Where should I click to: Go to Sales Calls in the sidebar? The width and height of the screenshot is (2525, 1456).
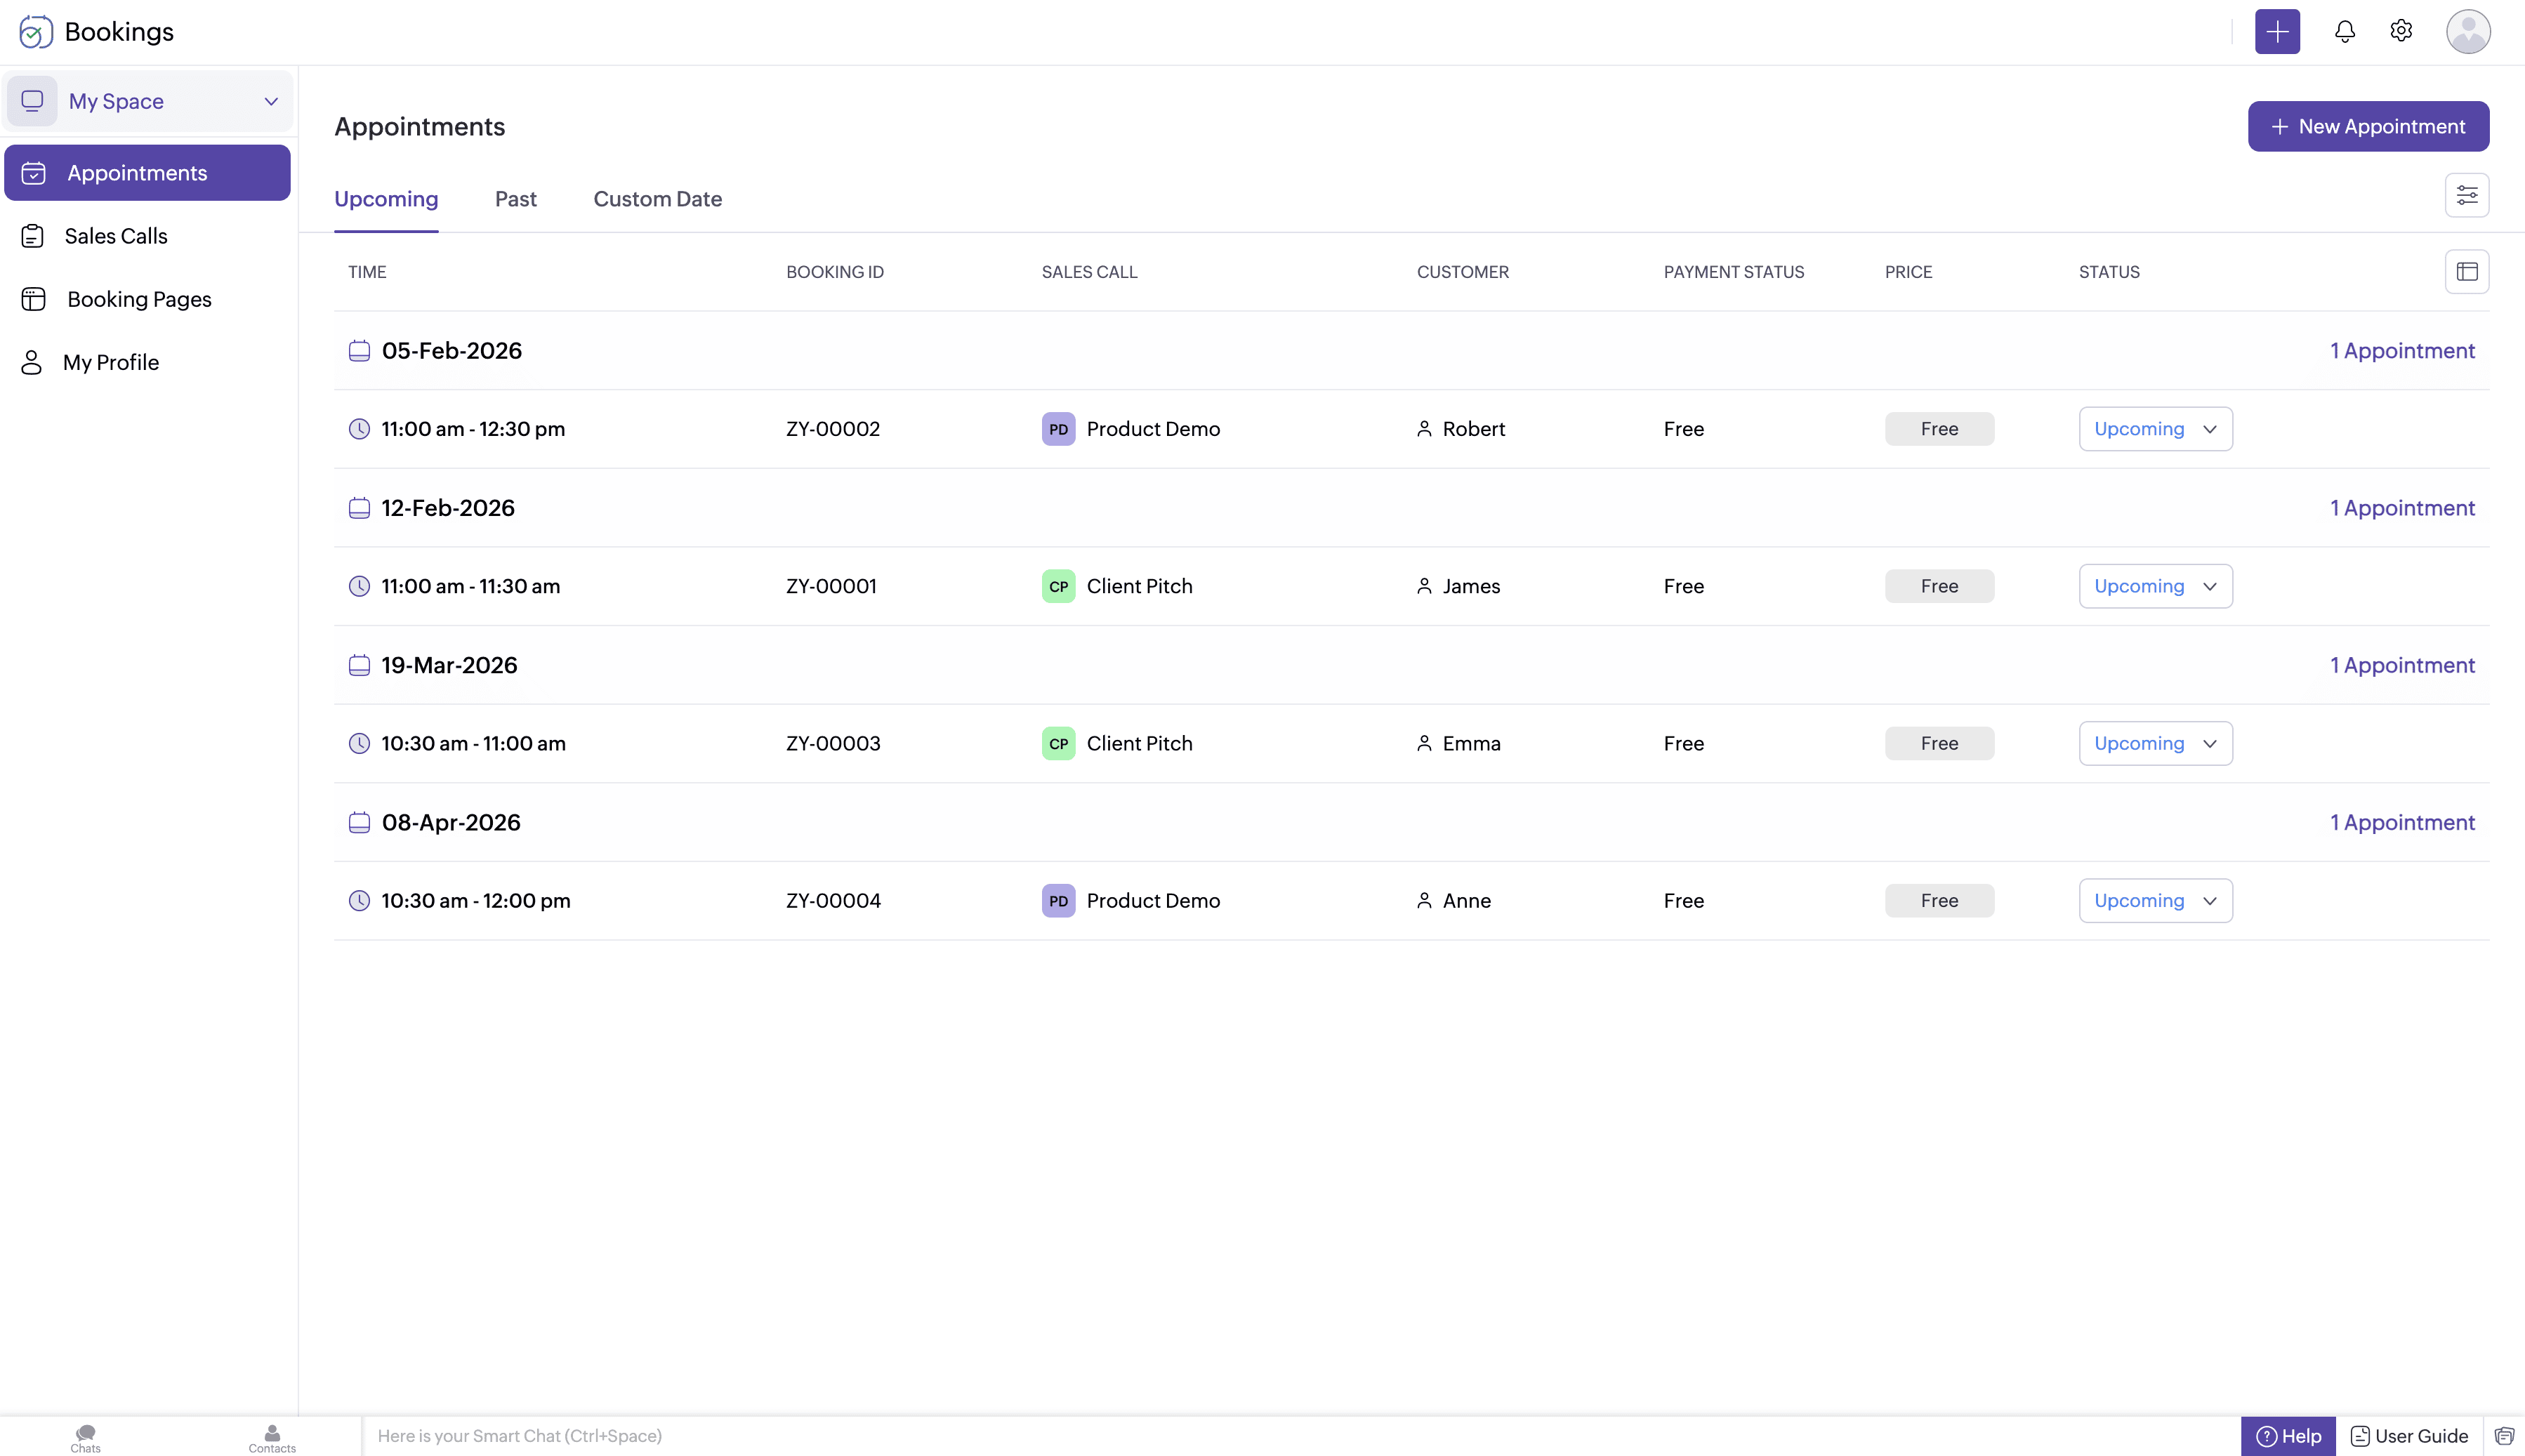tap(116, 236)
